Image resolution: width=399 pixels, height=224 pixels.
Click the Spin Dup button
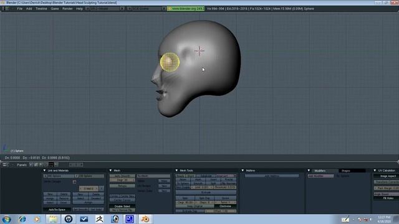204,198
